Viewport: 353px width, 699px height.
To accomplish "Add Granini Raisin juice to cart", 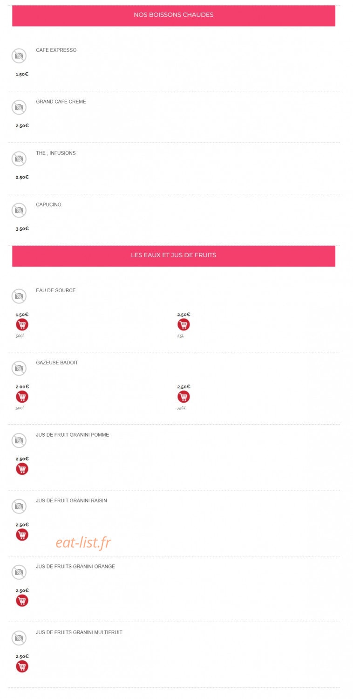I will pos(22,535).
